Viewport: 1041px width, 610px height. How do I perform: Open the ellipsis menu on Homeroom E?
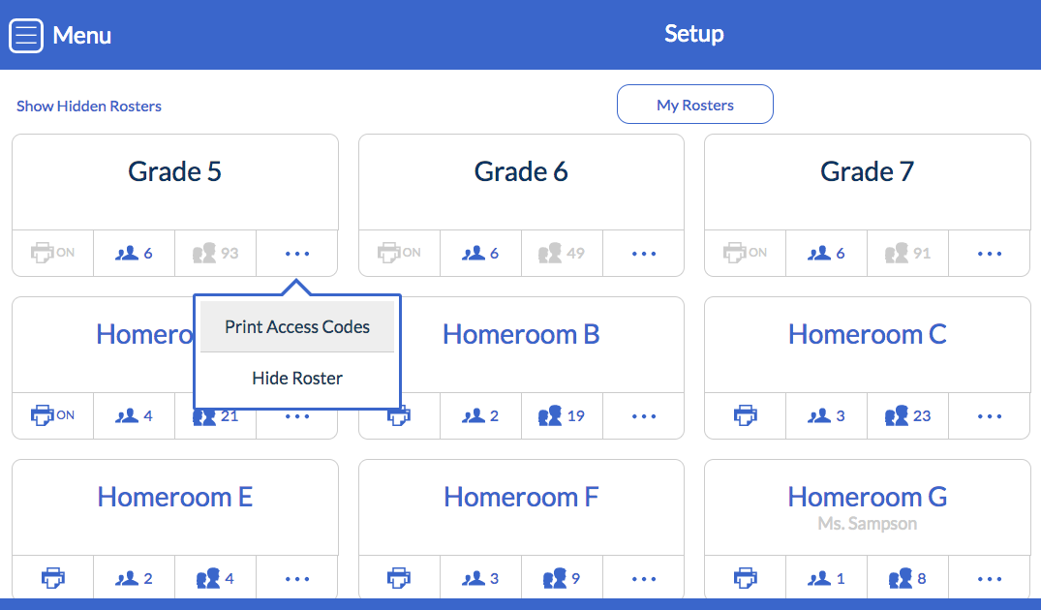pyautogui.click(x=296, y=578)
